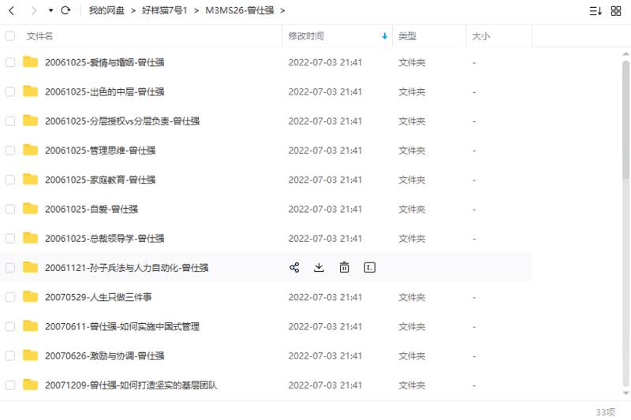Click the share icon on the hovered row
This screenshot has height=420, width=631.
pos(294,268)
